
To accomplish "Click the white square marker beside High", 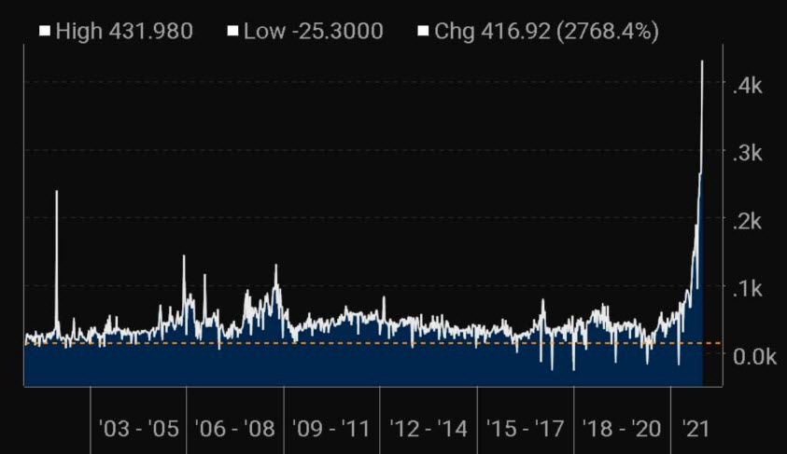I will [x=44, y=32].
